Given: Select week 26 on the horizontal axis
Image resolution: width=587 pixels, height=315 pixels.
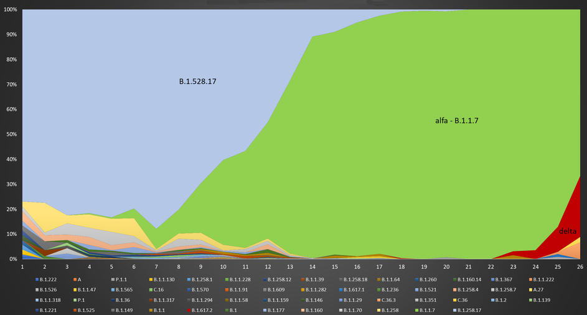Looking at the screenshot, I should coord(580,266).
